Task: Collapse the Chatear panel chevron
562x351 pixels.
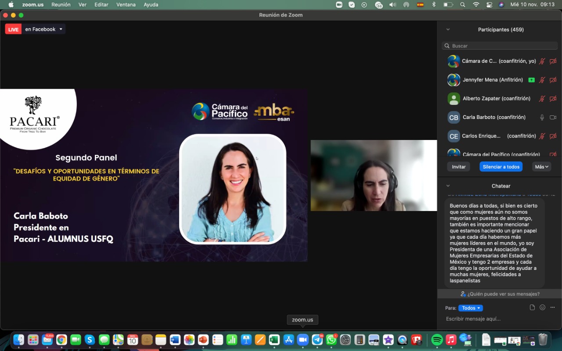Action: [x=448, y=186]
